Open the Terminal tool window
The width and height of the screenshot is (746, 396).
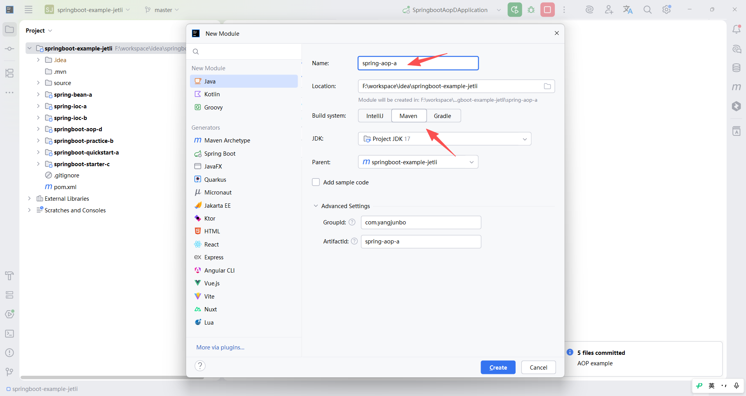(10, 333)
